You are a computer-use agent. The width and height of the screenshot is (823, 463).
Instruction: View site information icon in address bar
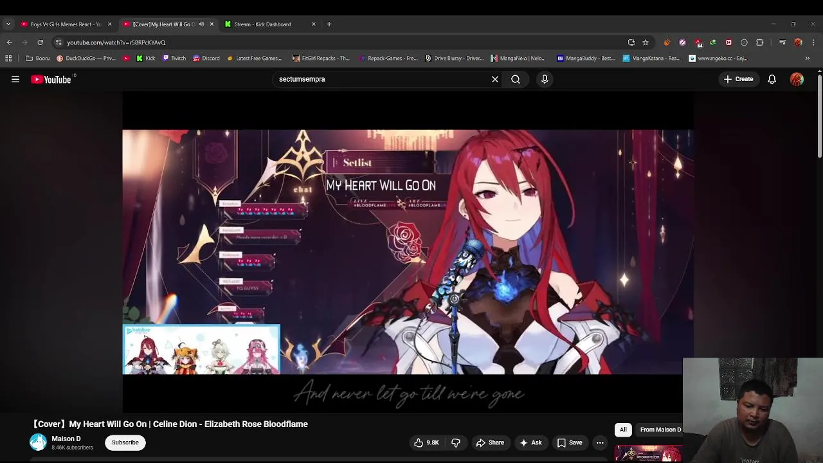click(59, 42)
